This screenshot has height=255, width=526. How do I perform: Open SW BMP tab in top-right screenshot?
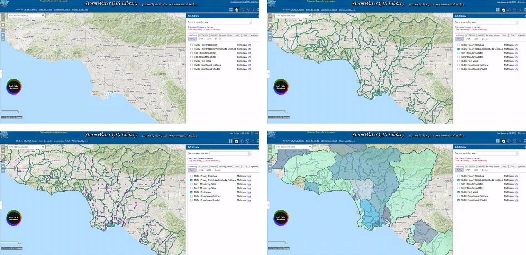point(480,35)
